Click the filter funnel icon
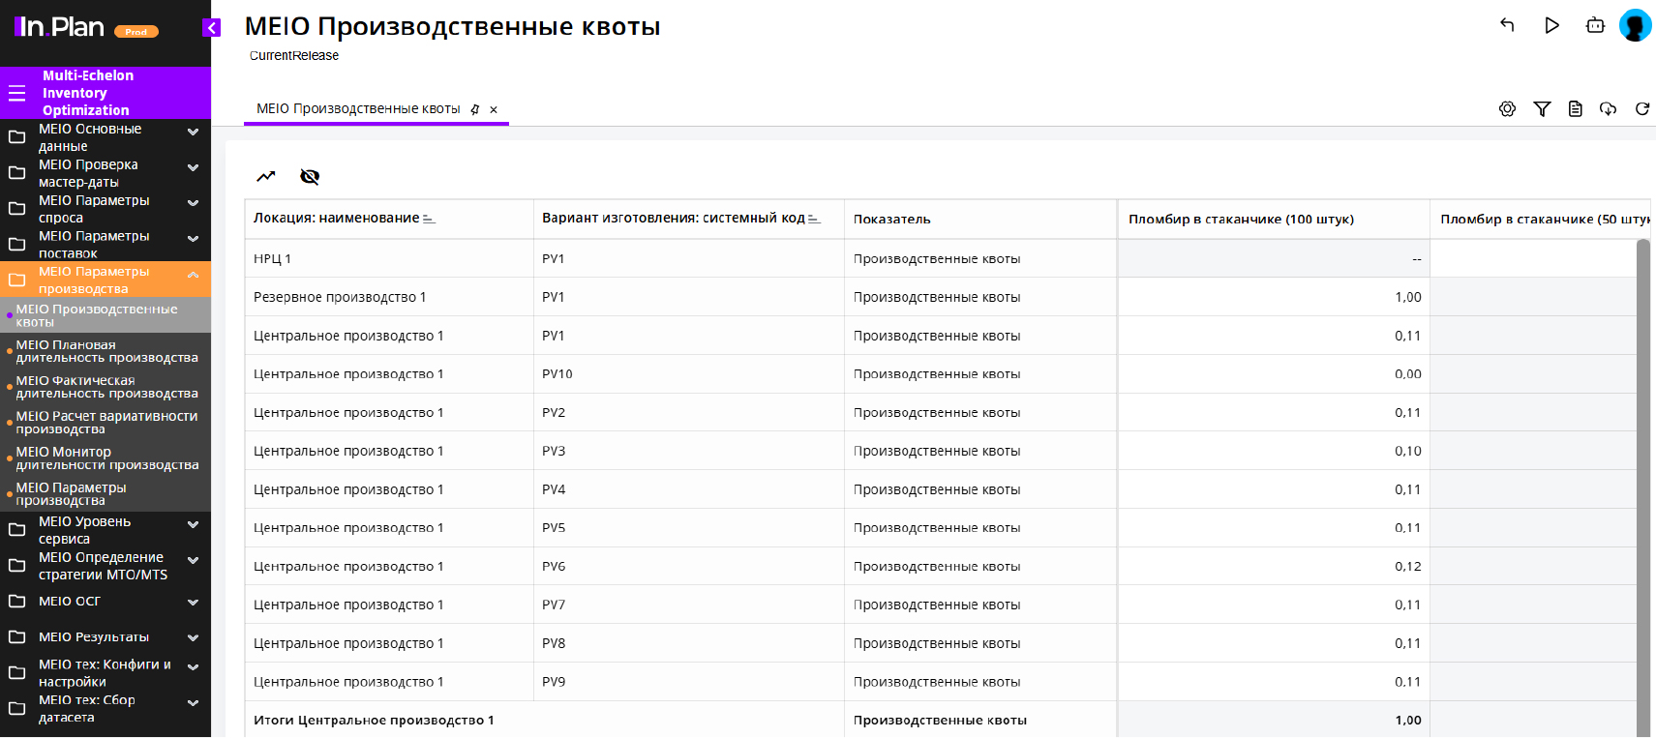This screenshot has width=1656, height=738. click(1542, 109)
